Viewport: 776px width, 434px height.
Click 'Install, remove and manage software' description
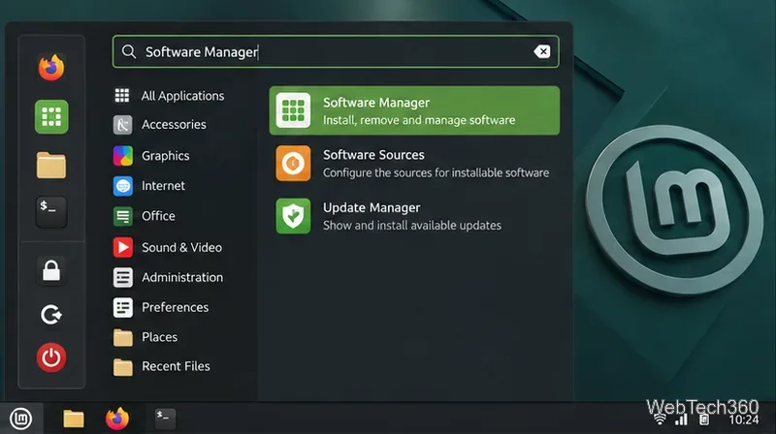(x=419, y=120)
